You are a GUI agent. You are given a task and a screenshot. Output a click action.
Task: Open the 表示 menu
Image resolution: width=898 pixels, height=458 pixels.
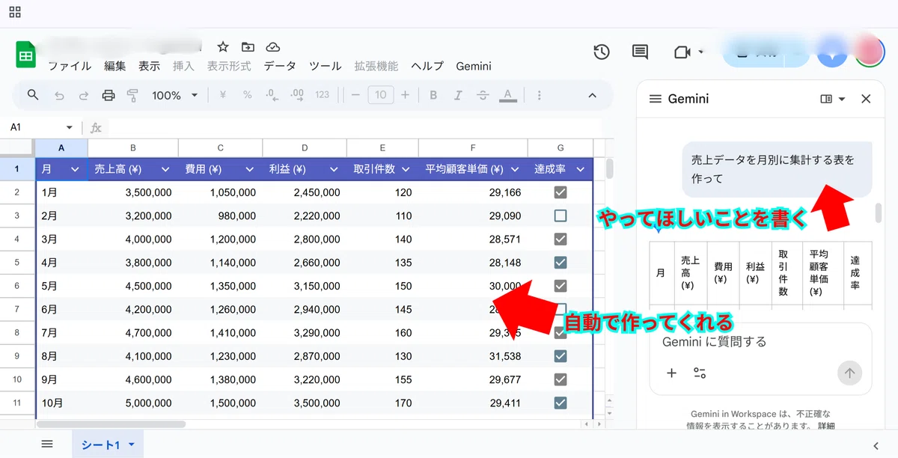pyautogui.click(x=149, y=66)
